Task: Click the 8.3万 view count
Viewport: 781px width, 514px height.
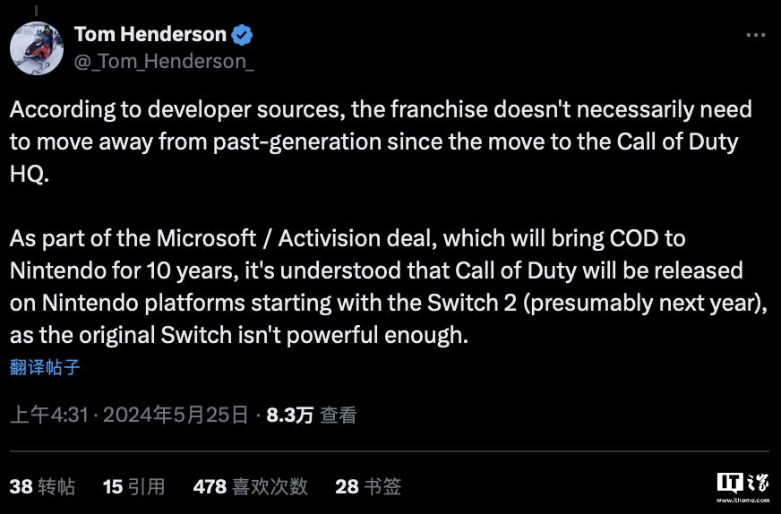Action: coord(290,415)
